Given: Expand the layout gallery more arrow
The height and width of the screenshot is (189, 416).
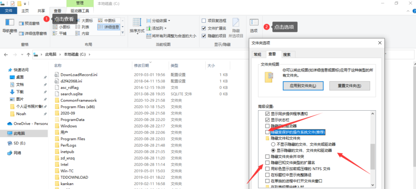Looking at the screenshot, I should (x=123, y=34).
